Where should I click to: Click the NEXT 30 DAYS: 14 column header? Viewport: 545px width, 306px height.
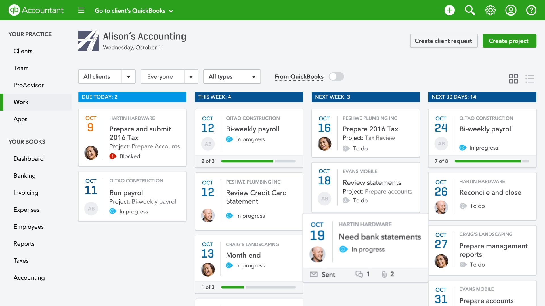(x=482, y=97)
